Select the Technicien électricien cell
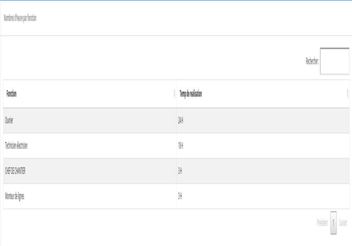352x246 pixels. tap(17, 146)
